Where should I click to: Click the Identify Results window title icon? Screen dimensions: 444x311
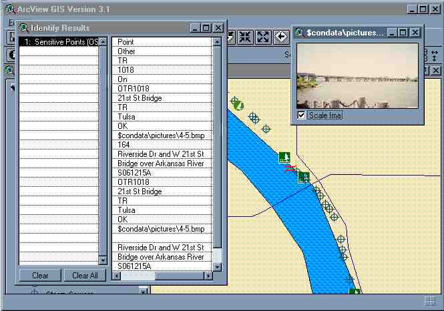click(24, 28)
